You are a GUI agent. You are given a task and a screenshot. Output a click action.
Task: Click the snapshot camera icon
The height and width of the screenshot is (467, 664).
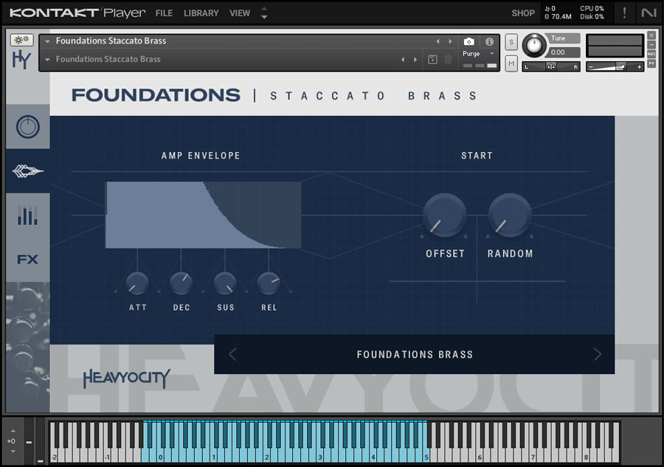468,41
